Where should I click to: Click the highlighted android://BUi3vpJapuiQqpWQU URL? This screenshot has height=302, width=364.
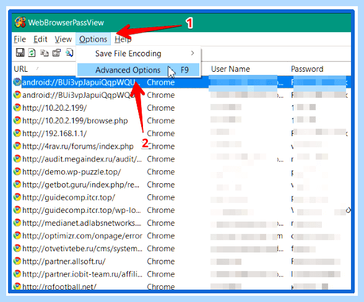point(81,82)
